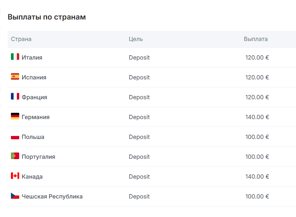Click the Portugal flag icon

coord(15,156)
